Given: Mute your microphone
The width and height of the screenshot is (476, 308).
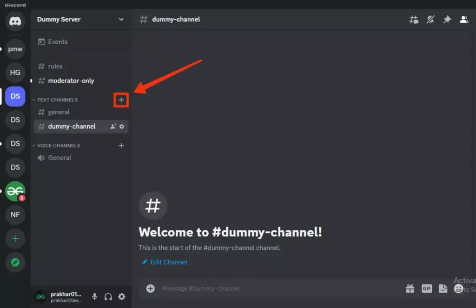Looking at the screenshot, I should pos(94,296).
